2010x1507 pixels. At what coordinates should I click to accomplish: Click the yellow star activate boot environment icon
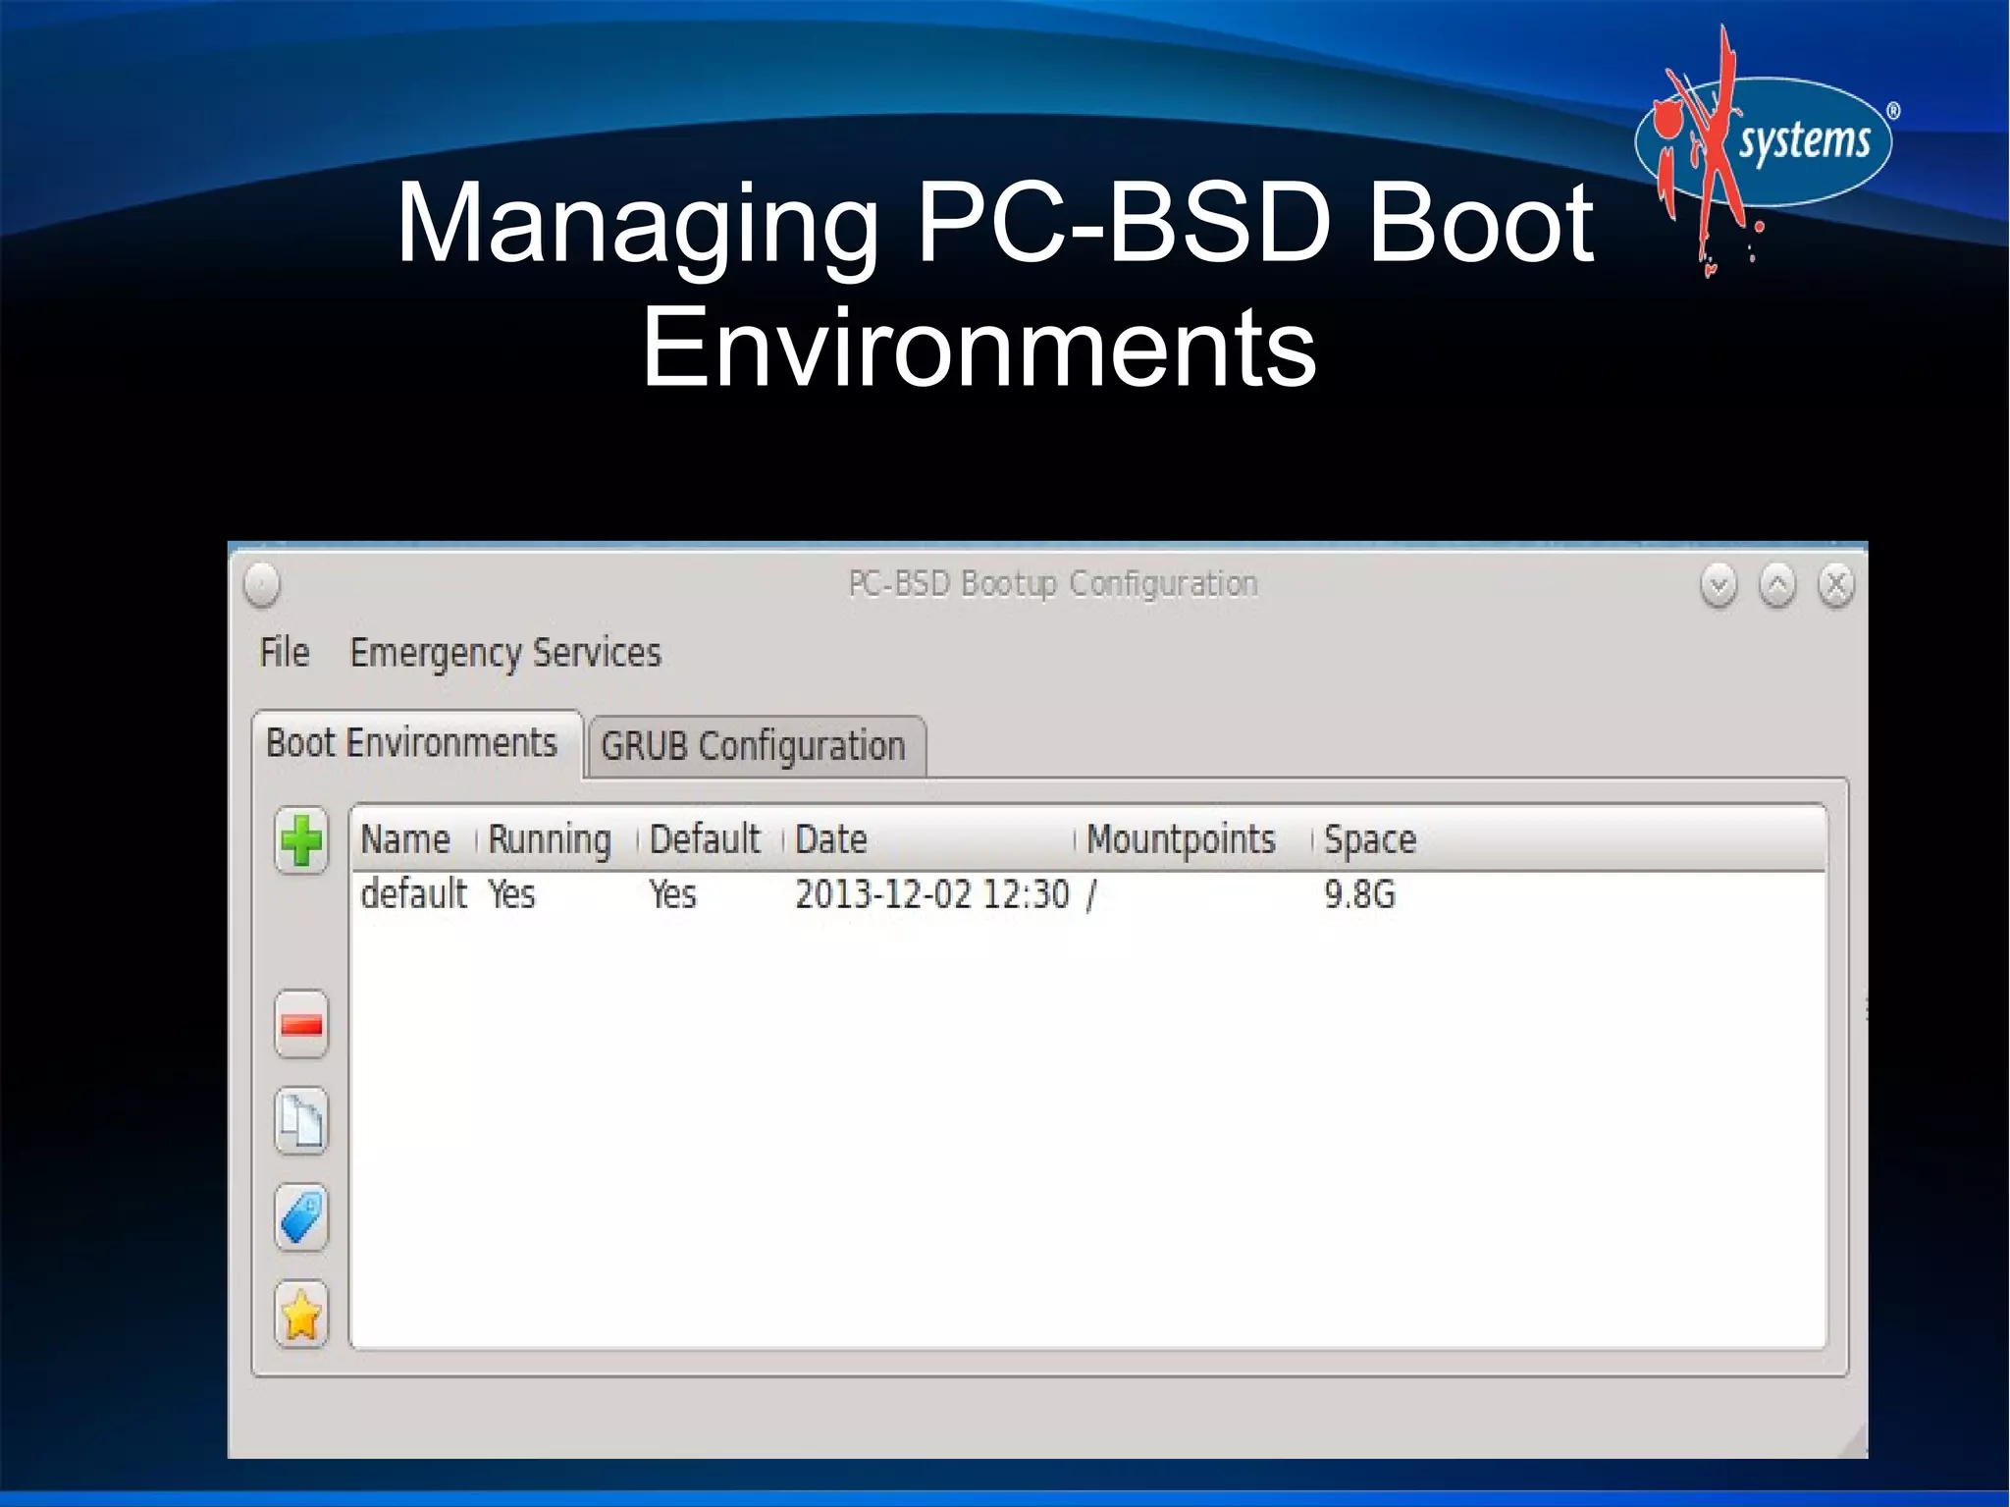point(301,1315)
